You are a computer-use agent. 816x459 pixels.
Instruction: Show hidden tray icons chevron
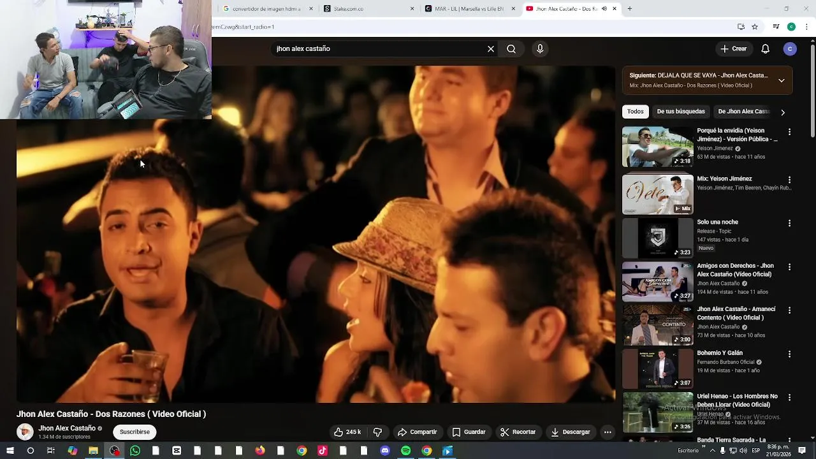pyautogui.click(x=713, y=451)
